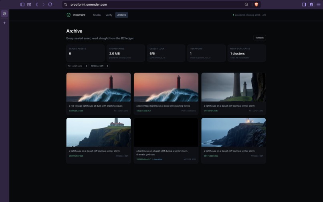Image resolution: width=323 pixels, height=202 pixels.
Task: Click the iteration link on the god rays card
Action: [157, 160]
